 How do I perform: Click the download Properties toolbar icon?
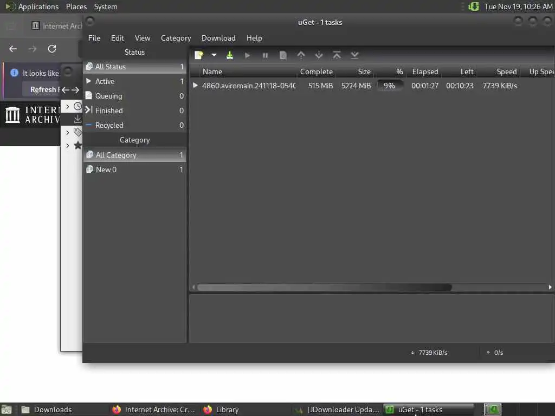(x=283, y=56)
